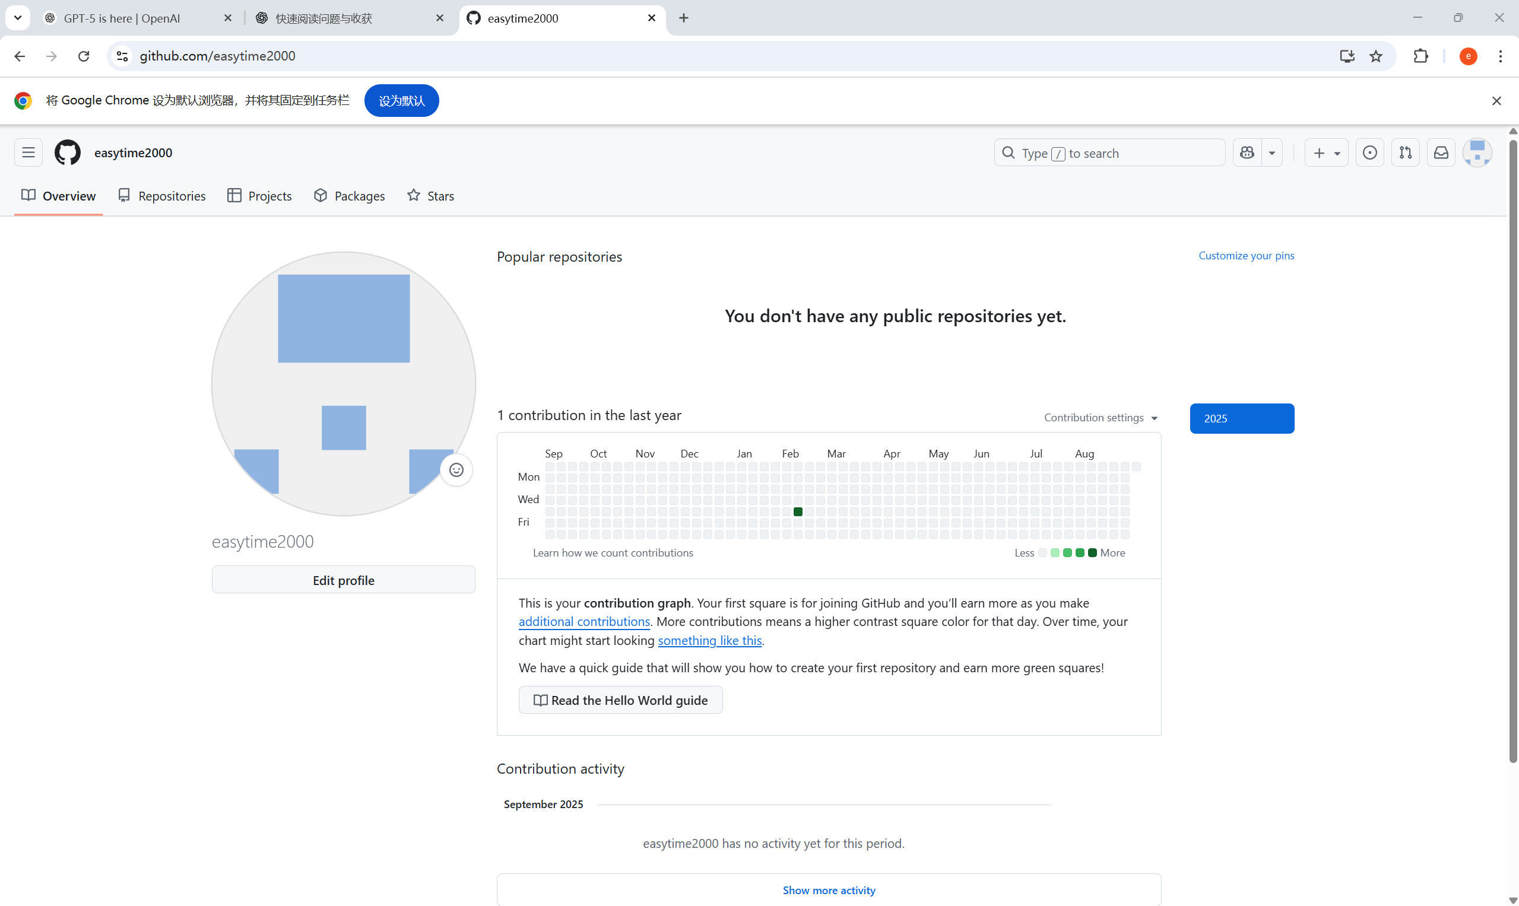1519x906 pixels.
Task: Bookmark this page with star icon
Action: coord(1375,56)
